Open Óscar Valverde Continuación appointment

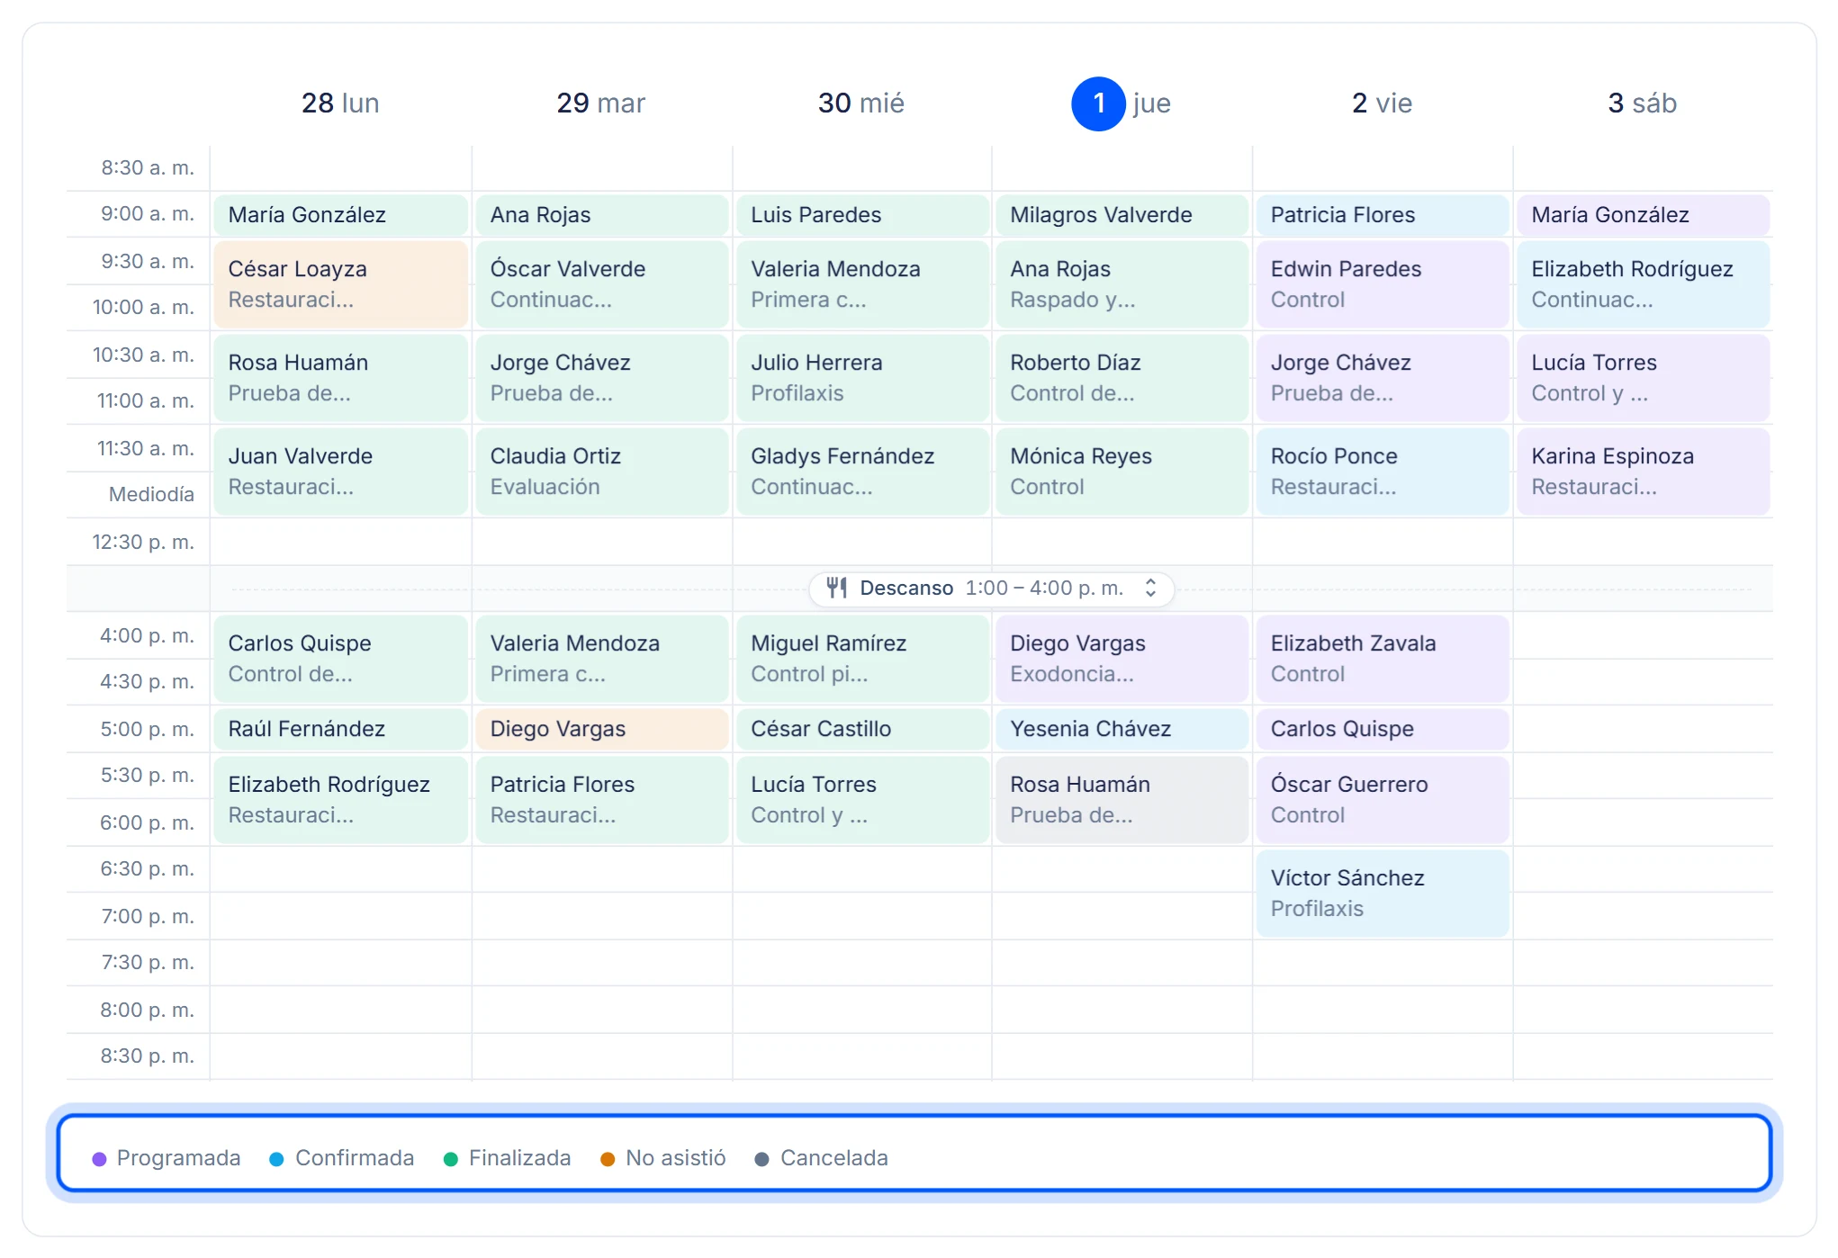pos(601,284)
